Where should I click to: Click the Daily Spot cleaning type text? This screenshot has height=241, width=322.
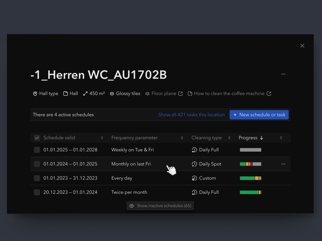coord(210,164)
